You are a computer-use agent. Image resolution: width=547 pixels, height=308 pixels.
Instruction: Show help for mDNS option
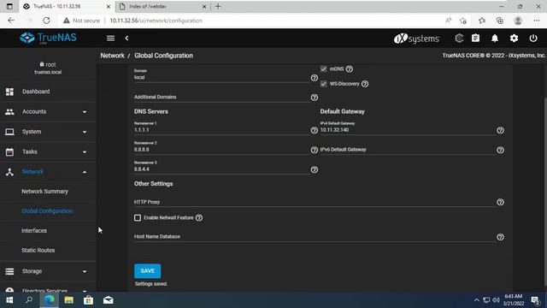[350, 69]
